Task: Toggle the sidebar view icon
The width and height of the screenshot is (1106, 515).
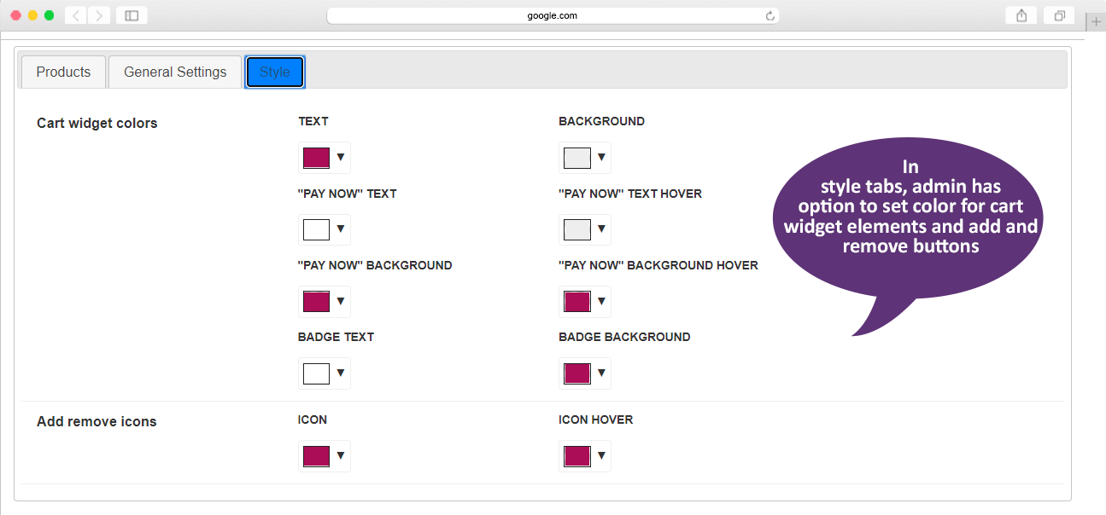Action: point(132,15)
